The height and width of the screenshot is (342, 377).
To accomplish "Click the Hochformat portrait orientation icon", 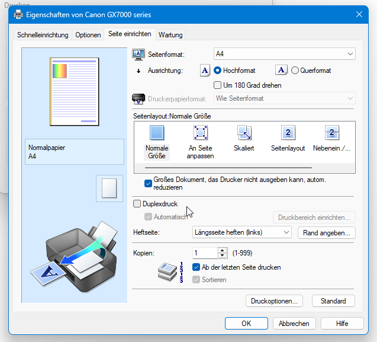I will tap(205, 71).
